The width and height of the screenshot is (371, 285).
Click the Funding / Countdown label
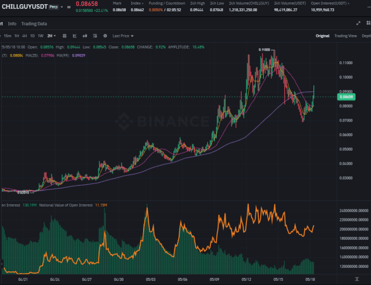pos(167,4)
